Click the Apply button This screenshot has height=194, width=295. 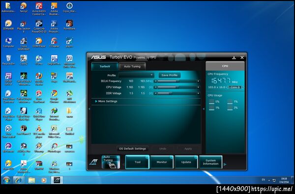point(188,149)
